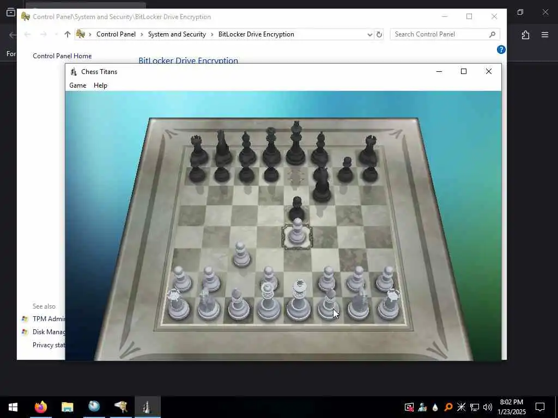
Task: Select the advanced white pawn on c3
Action: pos(241,255)
